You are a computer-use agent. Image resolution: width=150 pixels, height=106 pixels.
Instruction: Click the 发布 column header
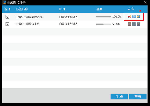(131, 9)
